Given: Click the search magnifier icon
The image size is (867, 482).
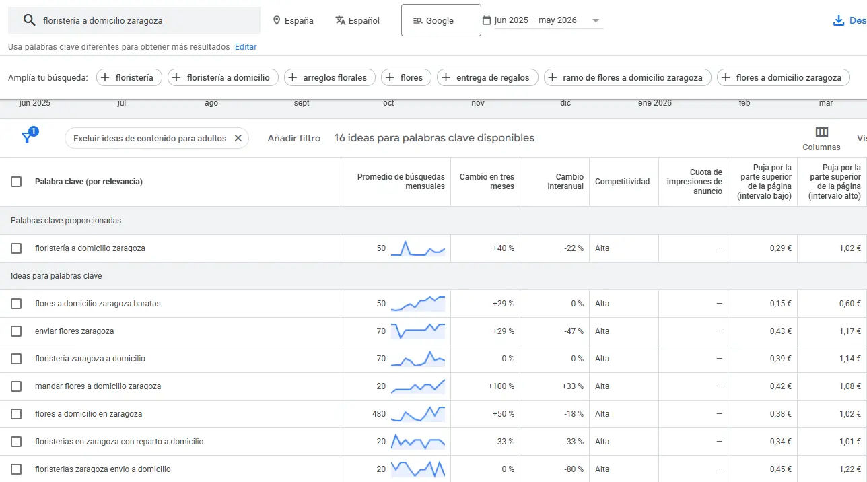Looking at the screenshot, I should point(29,20).
